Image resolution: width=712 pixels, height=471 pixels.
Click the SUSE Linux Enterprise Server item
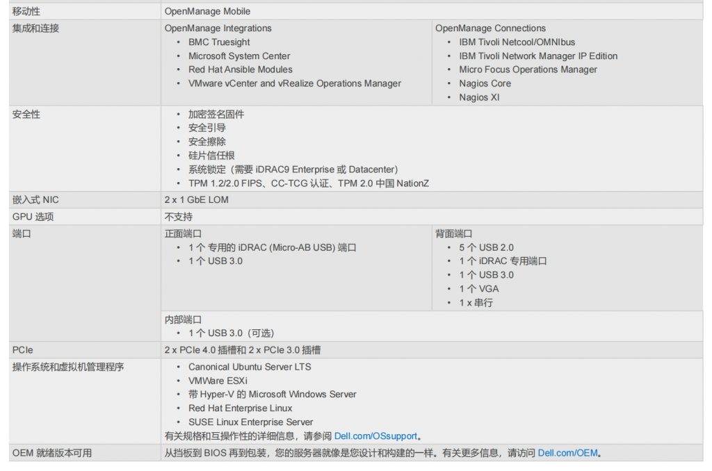pos(250,422)
